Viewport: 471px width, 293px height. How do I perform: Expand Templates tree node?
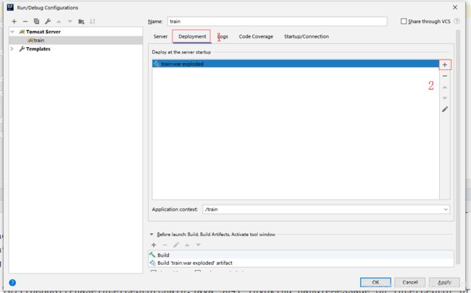click(12, 48)
